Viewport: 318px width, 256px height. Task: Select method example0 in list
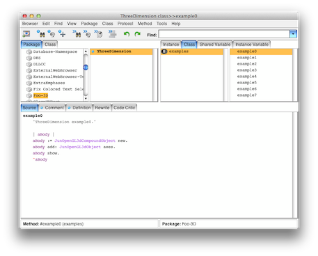click(261, 51)
